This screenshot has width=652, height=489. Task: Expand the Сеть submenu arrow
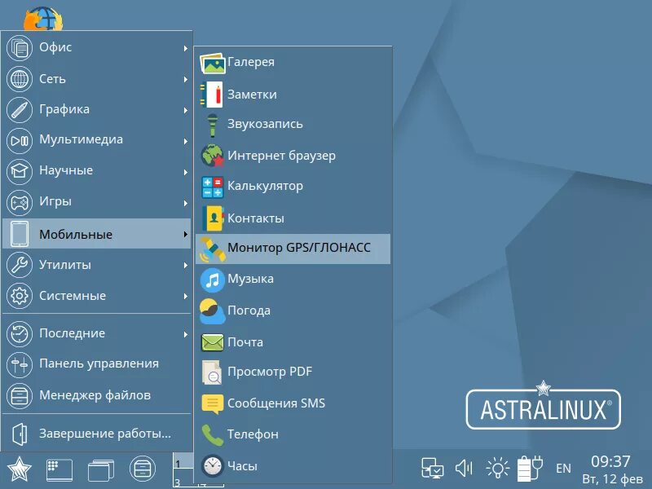click(186, 79)
